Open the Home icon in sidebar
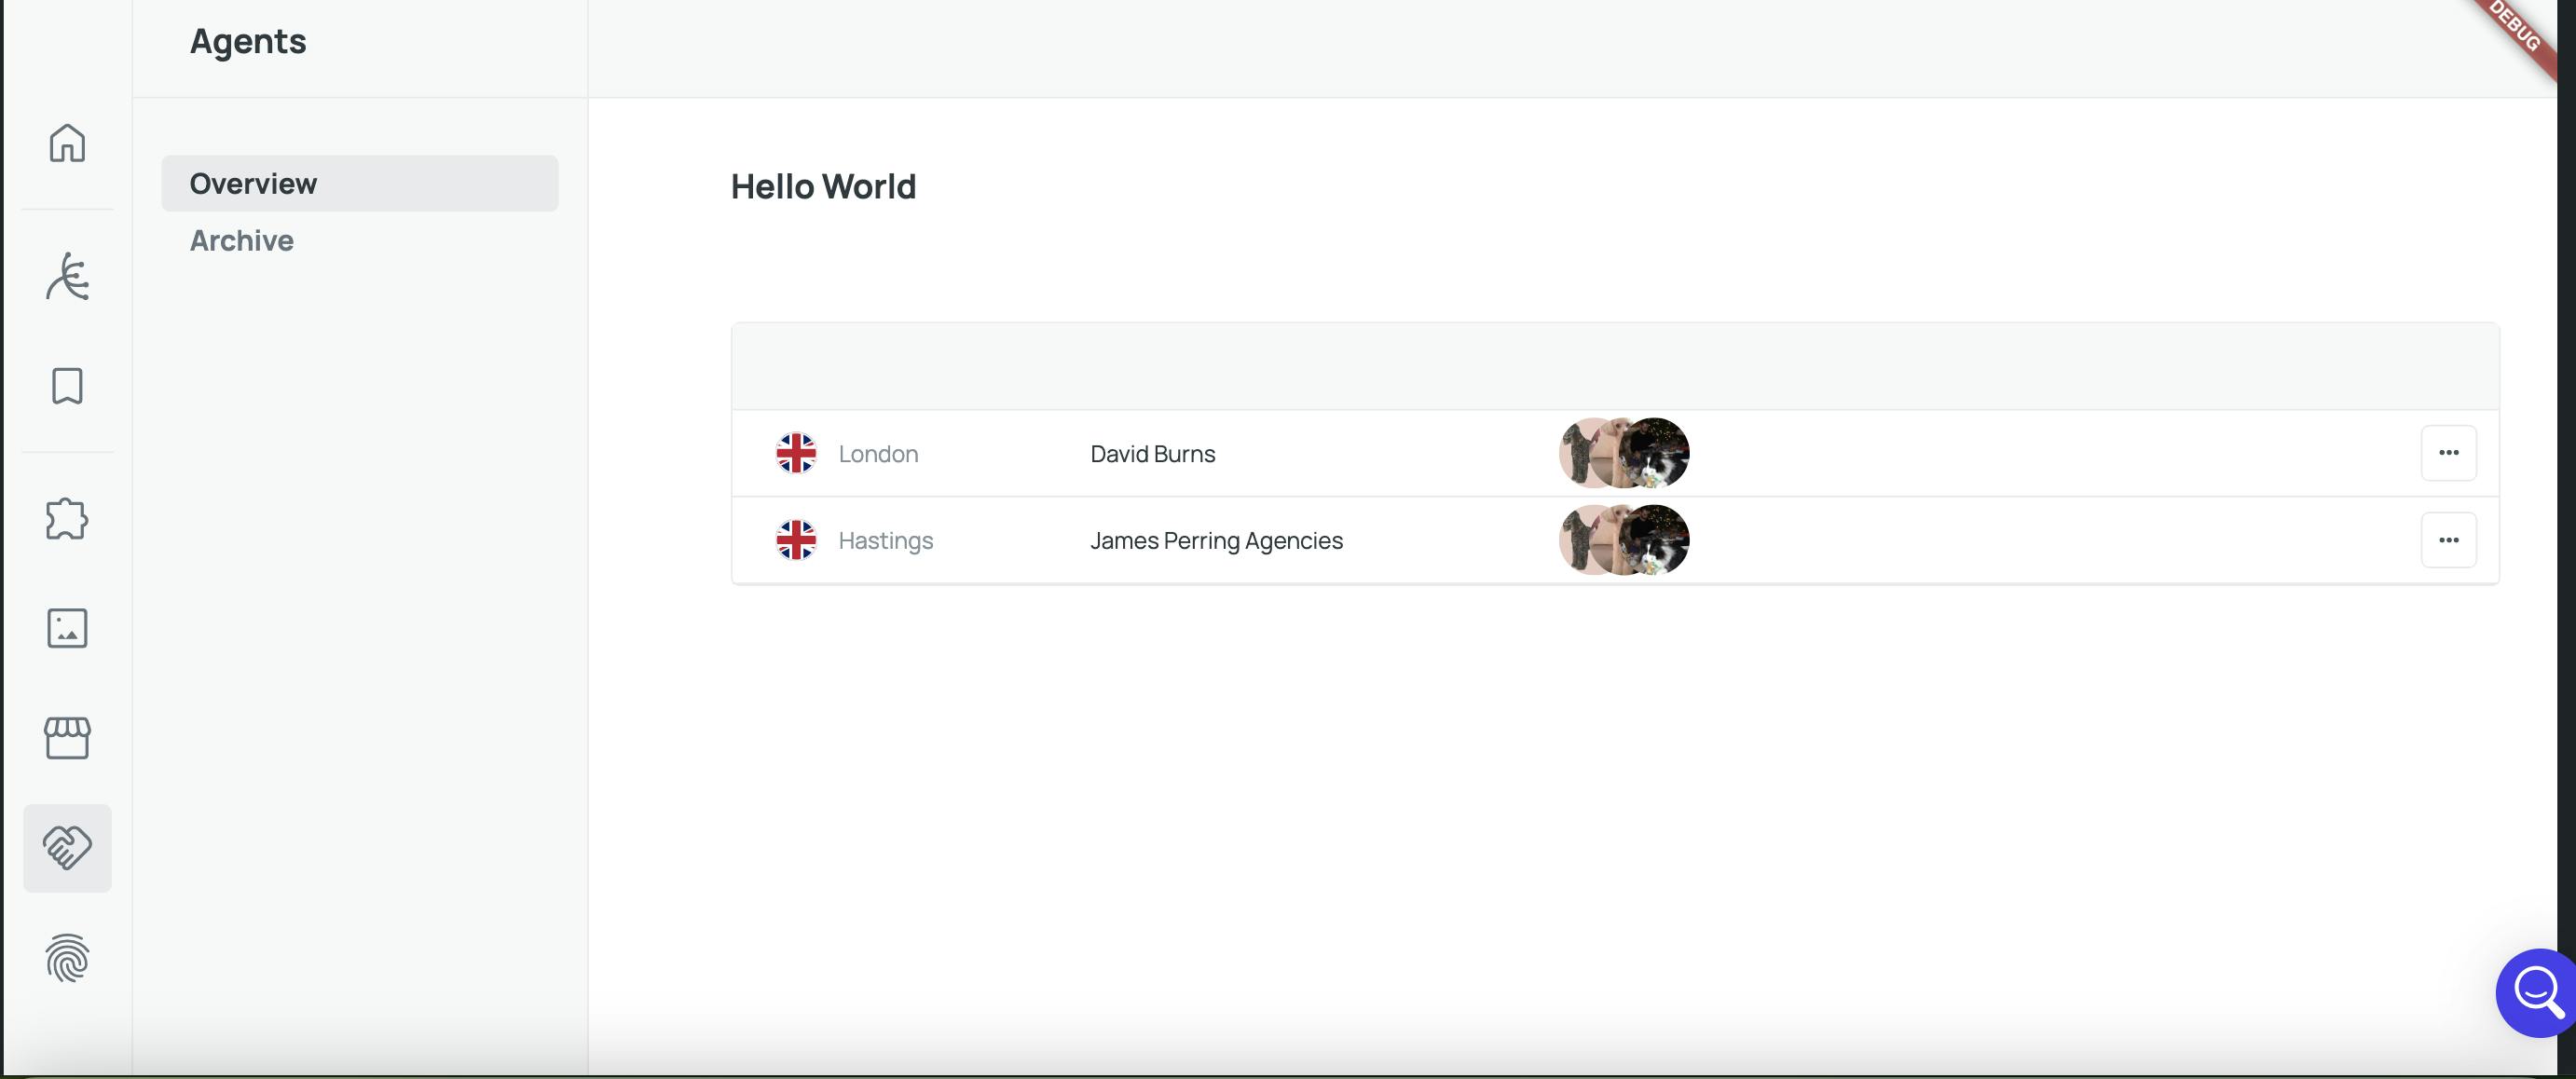 pos(67,143)
